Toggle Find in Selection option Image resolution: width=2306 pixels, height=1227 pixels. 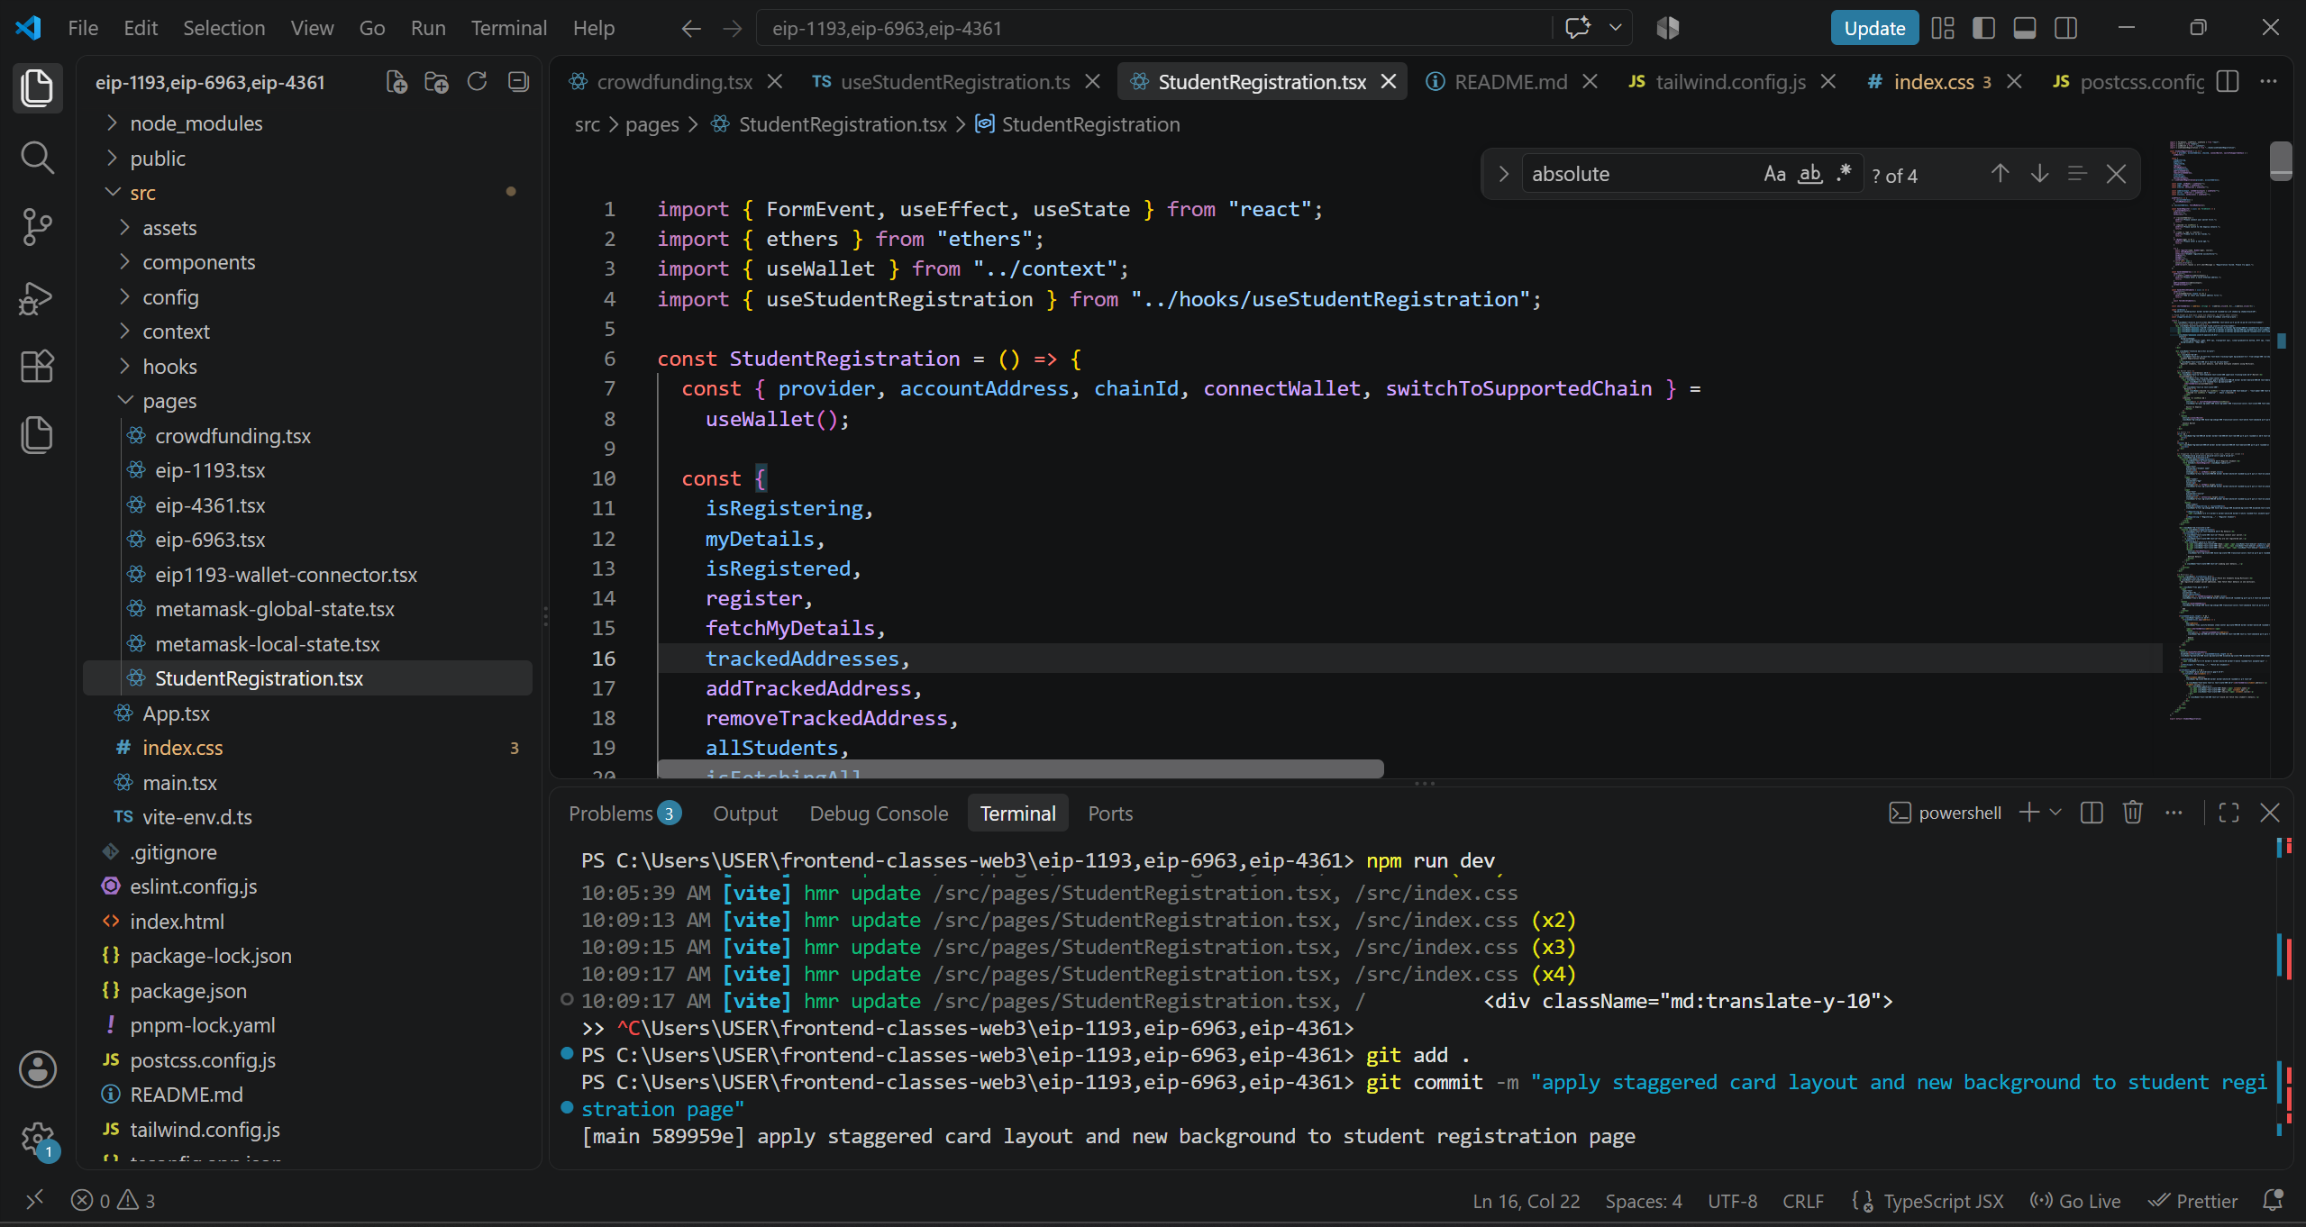(2077, 174)
